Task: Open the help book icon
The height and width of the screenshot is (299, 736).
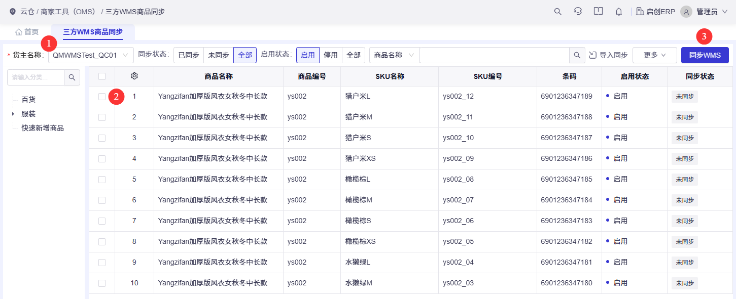Action: pos(598,11)
